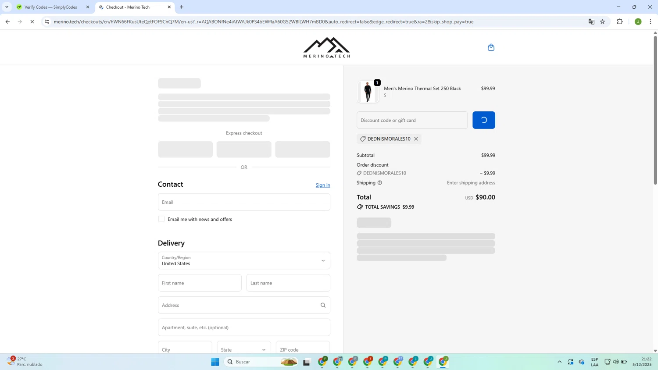Check Email me with news and offers
The image size is (658, 370).
pos(161,219)
